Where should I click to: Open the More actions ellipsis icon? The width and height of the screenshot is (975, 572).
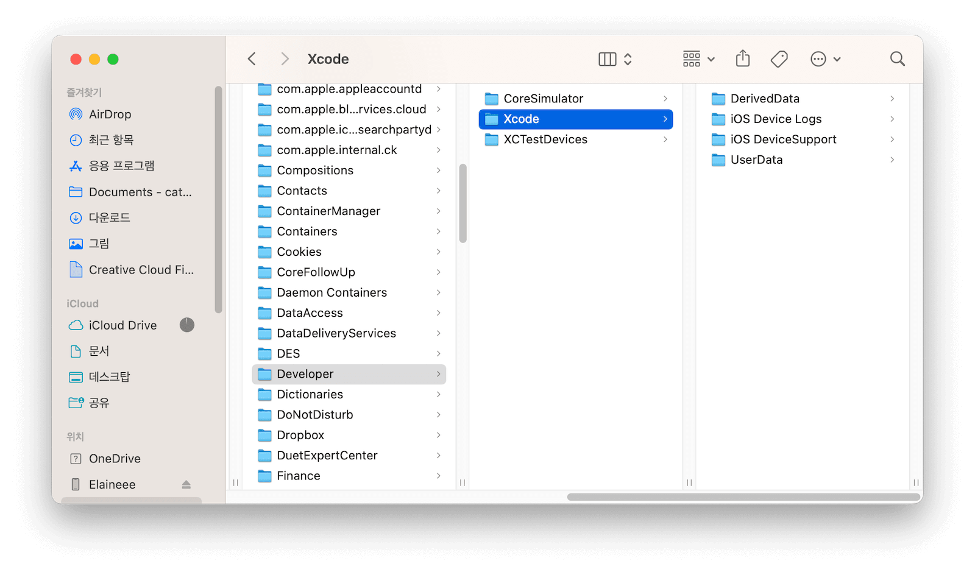click(x=818, y=59)
